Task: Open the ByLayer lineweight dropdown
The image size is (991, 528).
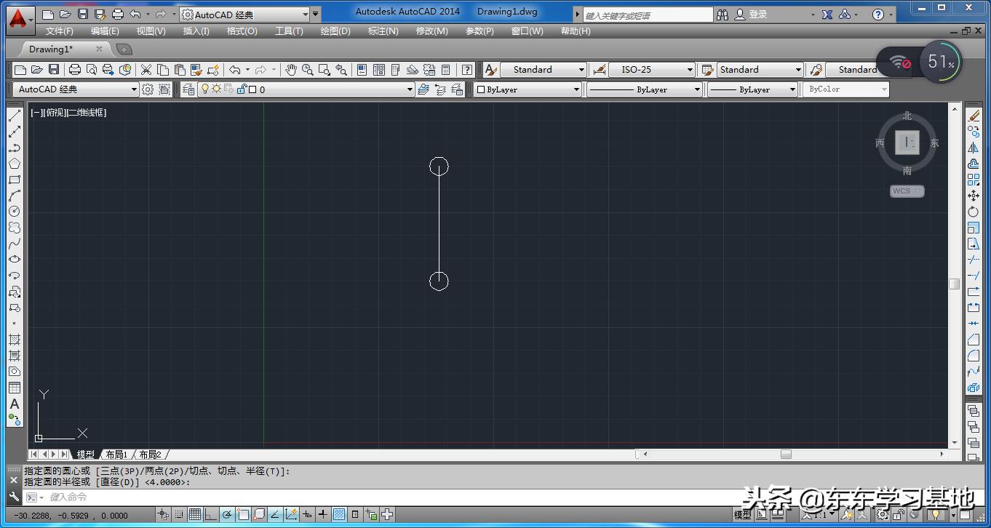Action: [753, 89]
